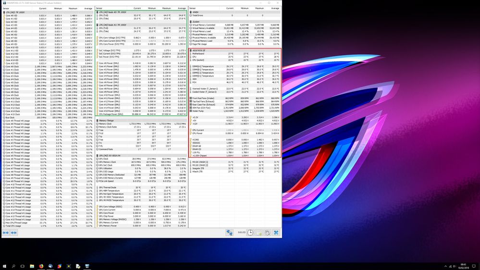Select the CPU [#0] Node #1 sensor group
Viewport: 480px width, 270px height.
pos(141,25)
